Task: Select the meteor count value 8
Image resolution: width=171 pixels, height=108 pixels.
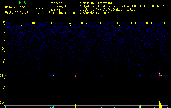Action: click(39, 12)
